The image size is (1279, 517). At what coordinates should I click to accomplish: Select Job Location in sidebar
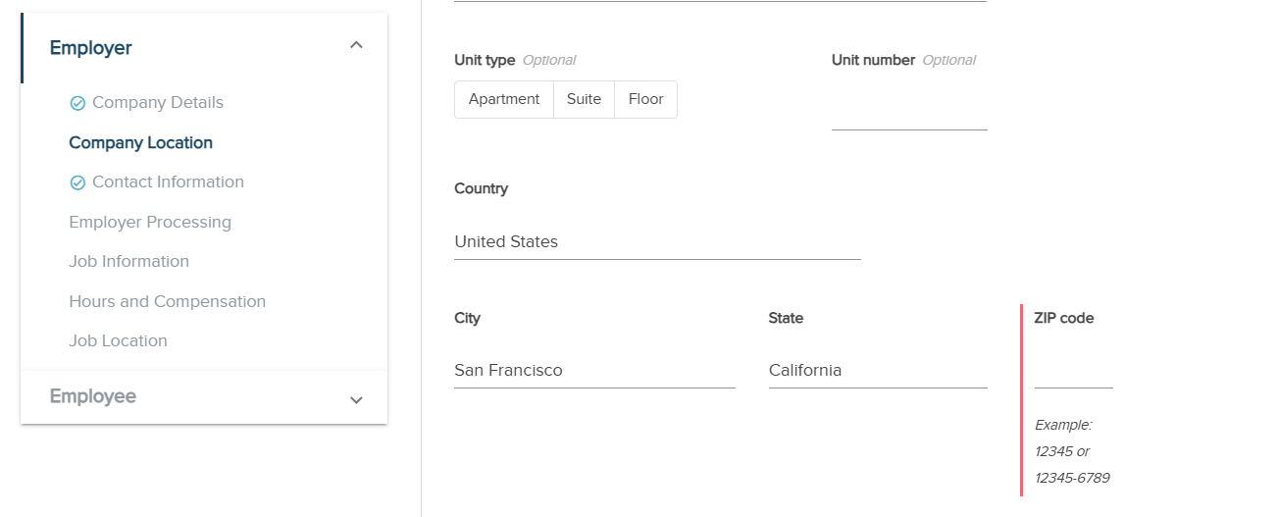(118, 340)
